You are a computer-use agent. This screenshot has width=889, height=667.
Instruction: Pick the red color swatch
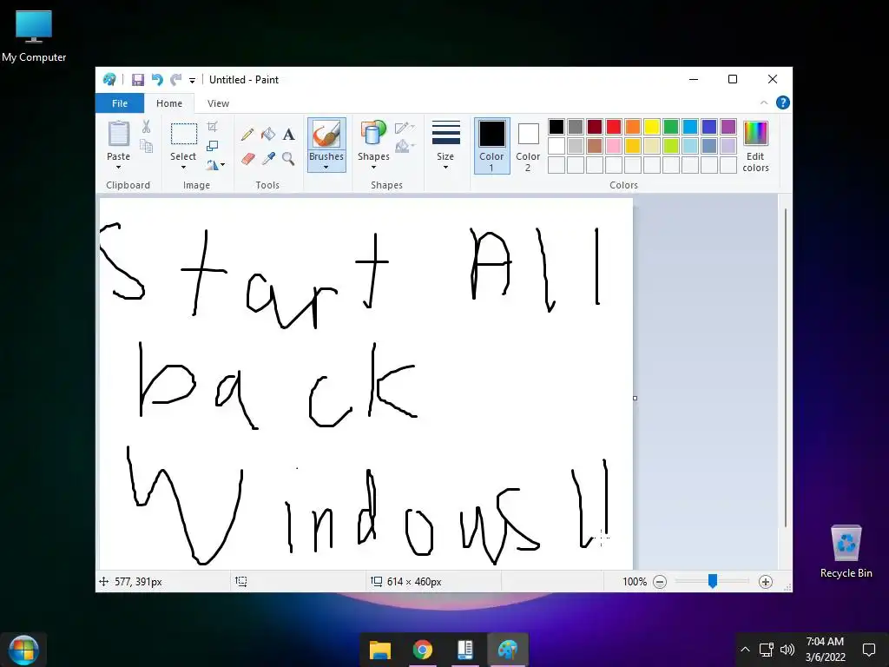pyautogui.click(x=614, y=127)
